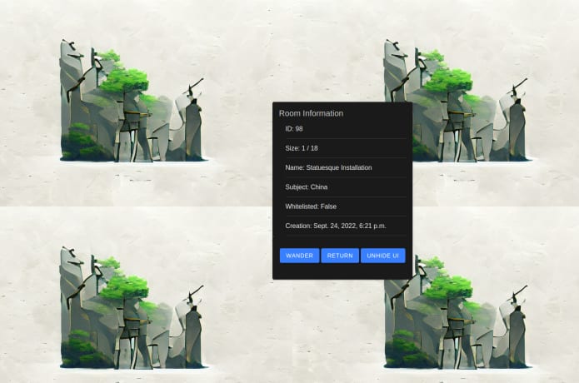Select the Subject: China row
This screenshot has width=579, height=383.
pyautogui.click(x=307, y=187)
